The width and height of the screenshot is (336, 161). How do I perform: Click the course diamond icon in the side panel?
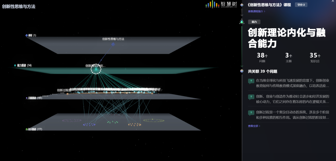(x=242, y=5)
